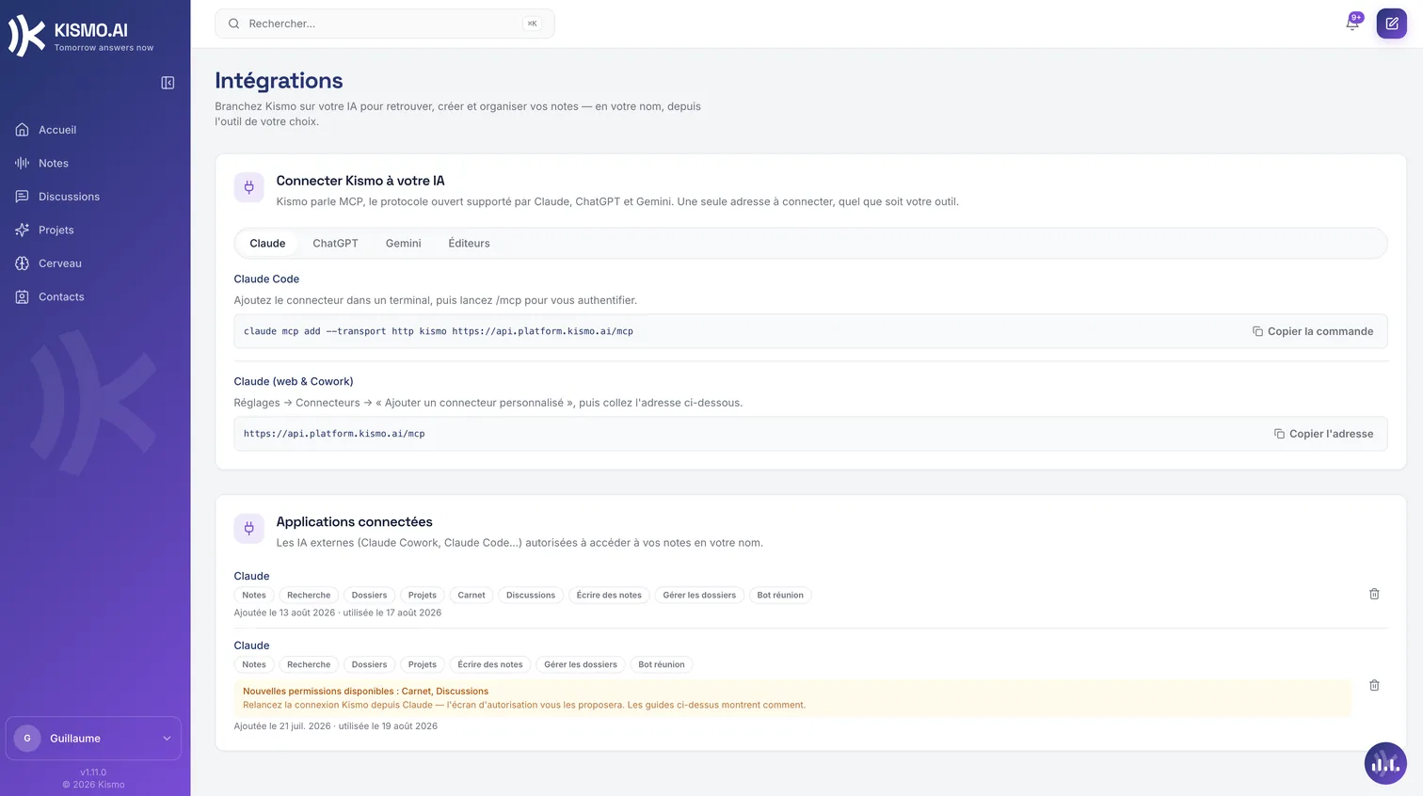This screenshot has height=796, width=1423.
Task: Expand the Guillaume user menu chevron
Action: (x=167, y=739)
